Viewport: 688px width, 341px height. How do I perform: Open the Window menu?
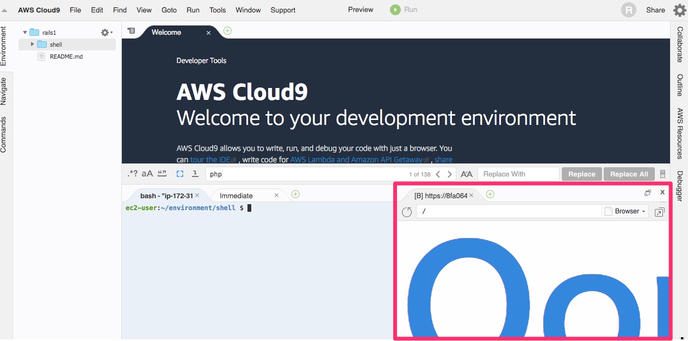tap(248, 10)
